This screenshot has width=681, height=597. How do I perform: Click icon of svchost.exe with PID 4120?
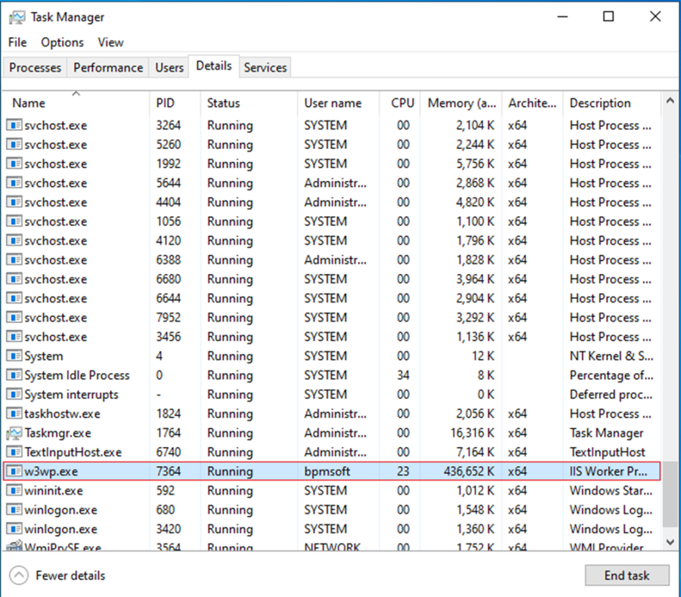pyautogui.click(x=14, y=241)
